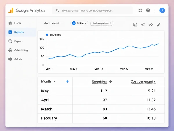174x131 pixels.
Task: Open Advertising from the sidebar
Action: 21,50
